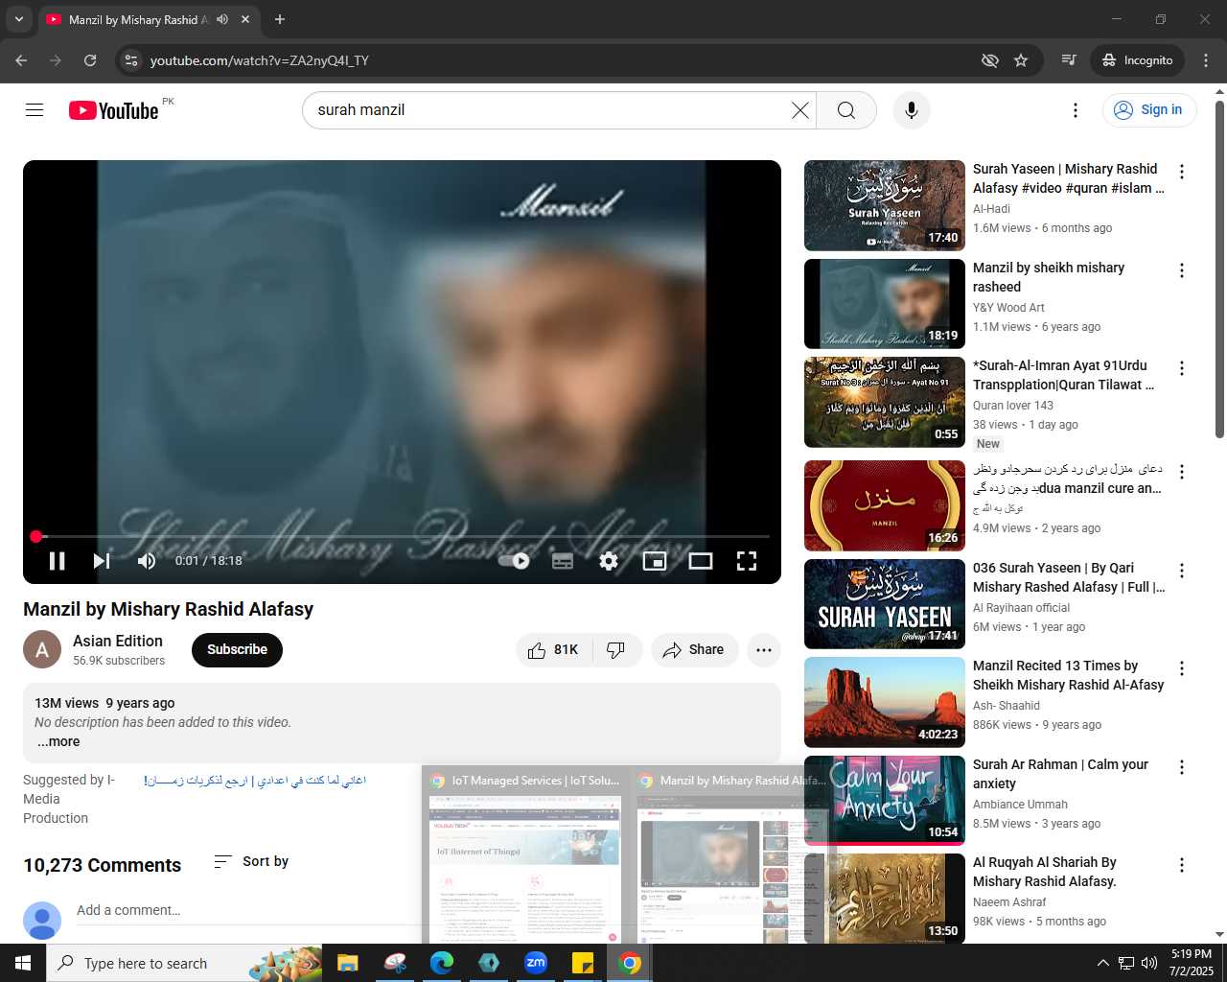Open Chrome three-dot menu

tap(1207, 60)
